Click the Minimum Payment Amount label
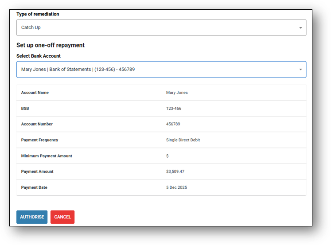331x245 pixels. coord(47,156)
